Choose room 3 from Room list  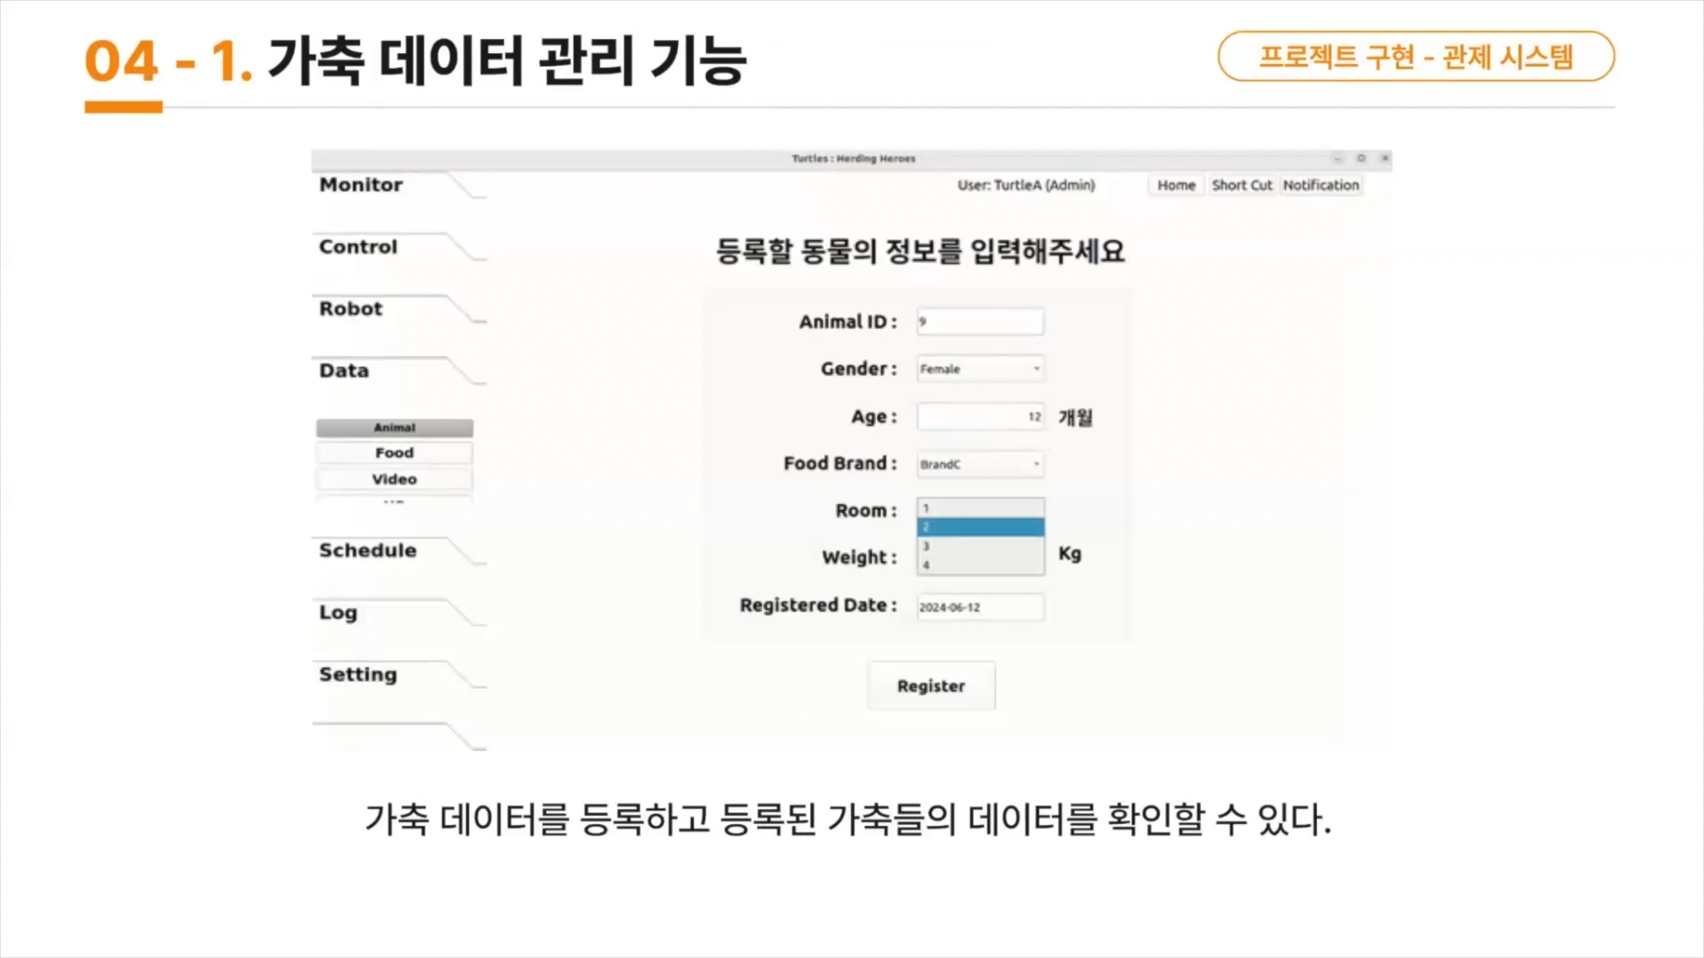(980, 546)
